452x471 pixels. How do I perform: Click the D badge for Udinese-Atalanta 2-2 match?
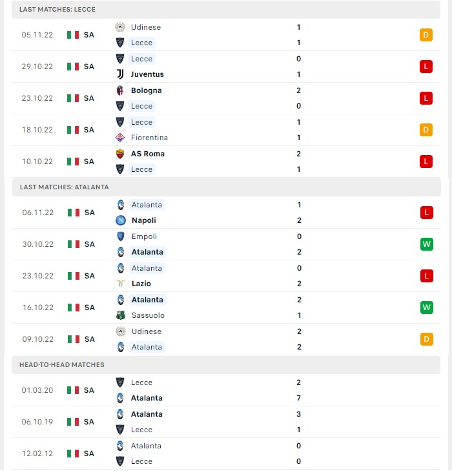click(426, 339)
